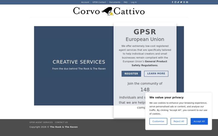Reject all cookies
The width and height of the screenshot is (218, 136).
179,121
